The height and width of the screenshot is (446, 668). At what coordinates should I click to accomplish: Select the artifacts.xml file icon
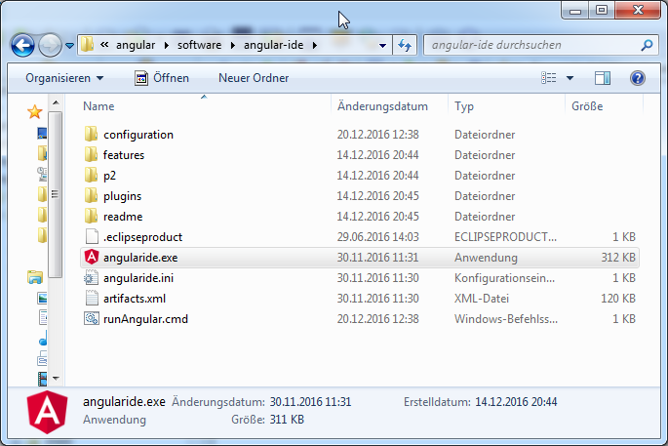(x=92, y=298)
